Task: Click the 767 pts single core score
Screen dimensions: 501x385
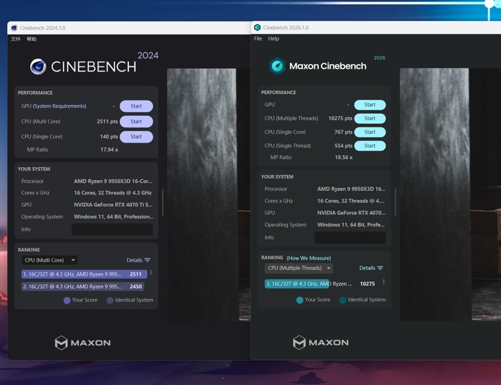Action: coord(343,132)
